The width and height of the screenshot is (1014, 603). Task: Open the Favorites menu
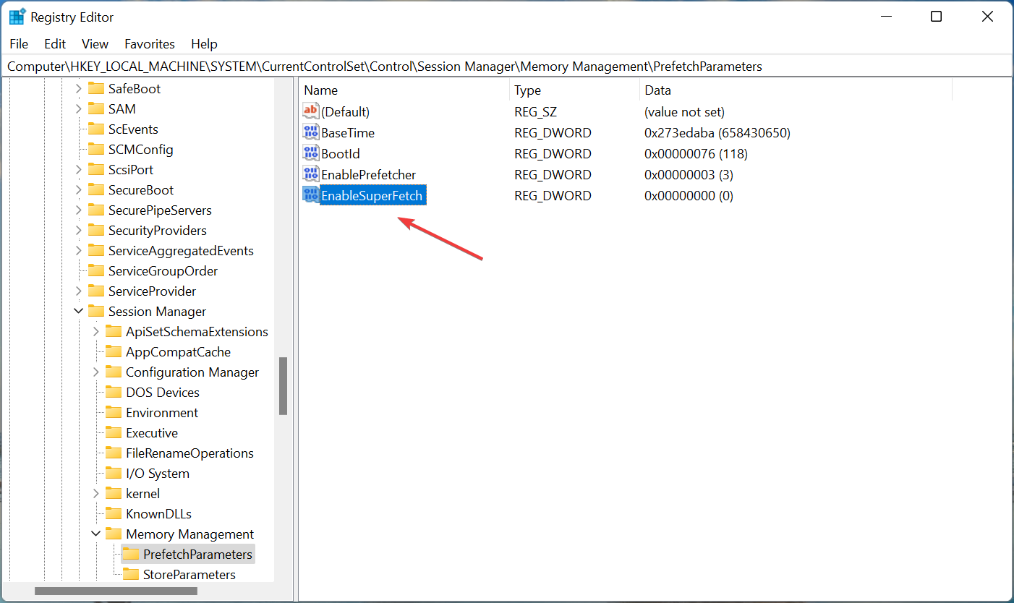150,44
